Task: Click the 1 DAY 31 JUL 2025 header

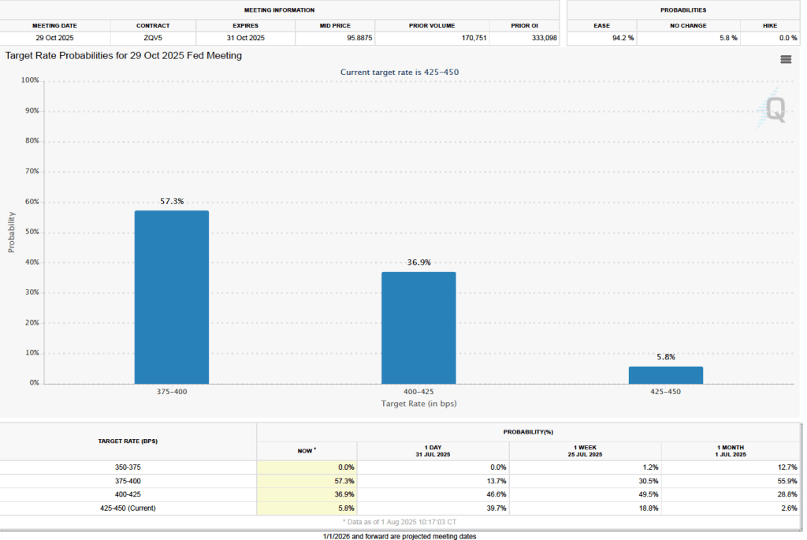Action: pos(433,450)
